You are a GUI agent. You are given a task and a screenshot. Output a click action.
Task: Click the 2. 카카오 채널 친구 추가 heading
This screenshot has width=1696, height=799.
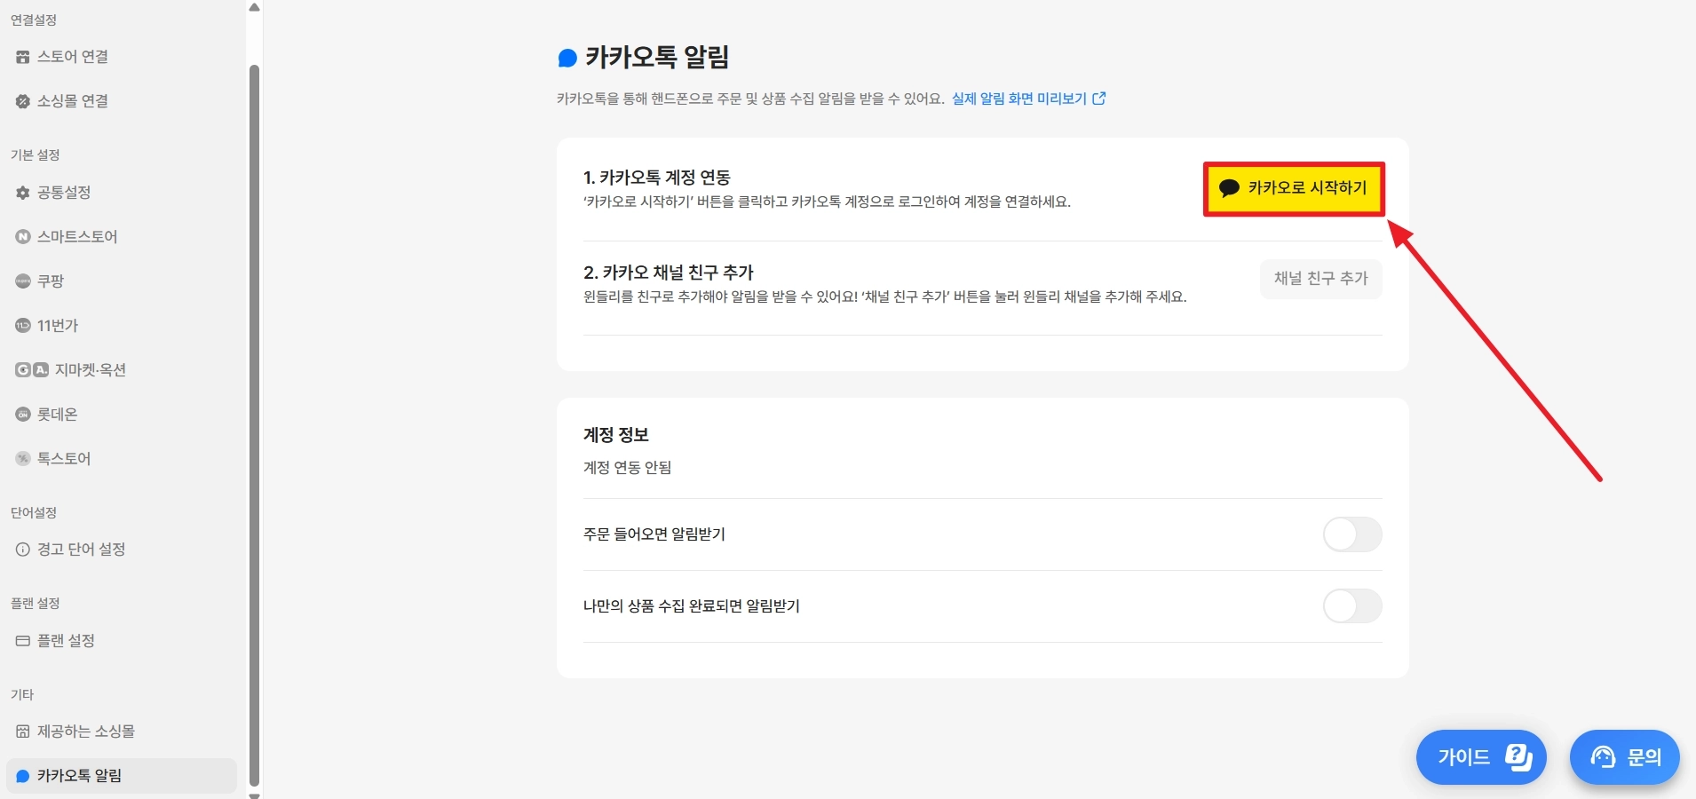(x=669, y=273)
